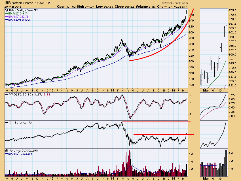Click the red PMO signal value 2.81
Image resolution: width=241 pixels, height=181 pixels.
click(47, 94)
